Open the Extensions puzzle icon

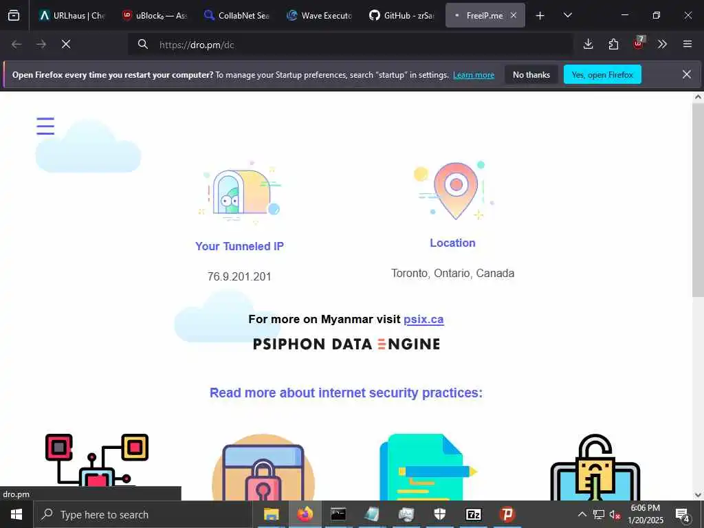pyautogui.click(x=613, y=44)
